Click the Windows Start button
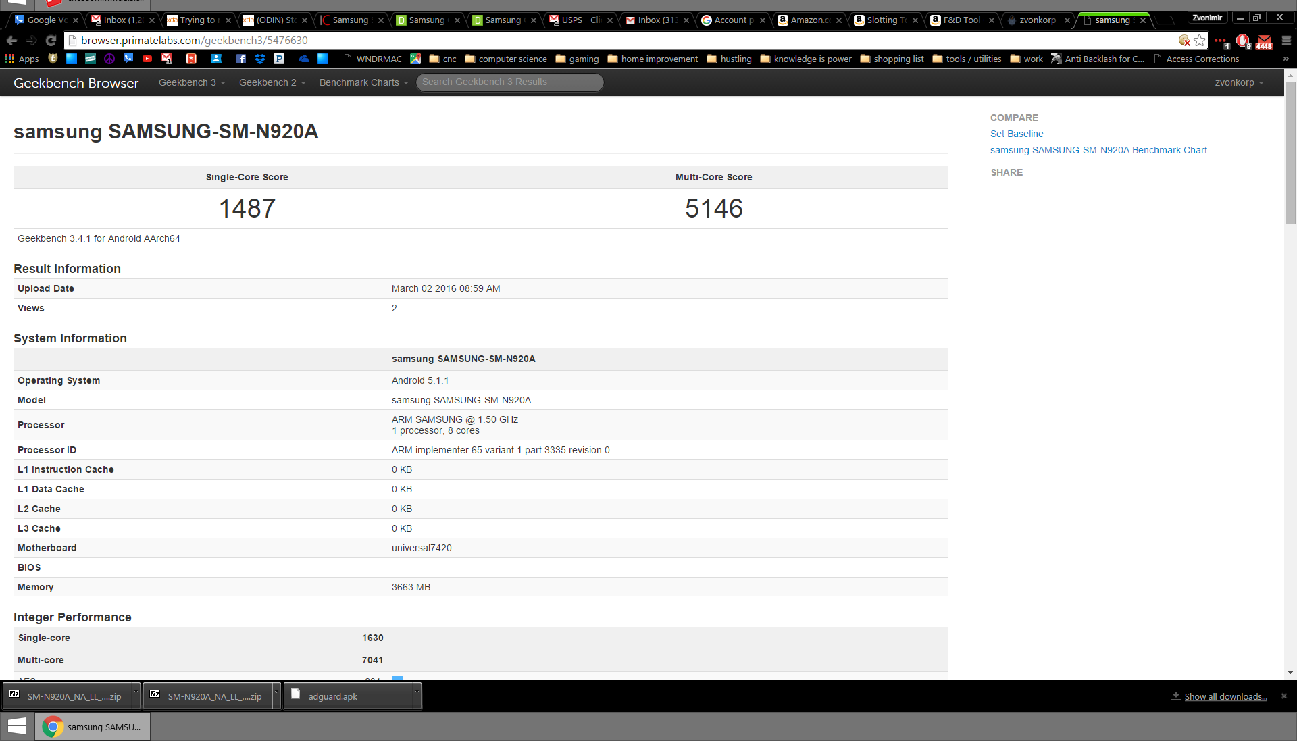This screenshot has width=1297, height=741. [x=17, y=727]
